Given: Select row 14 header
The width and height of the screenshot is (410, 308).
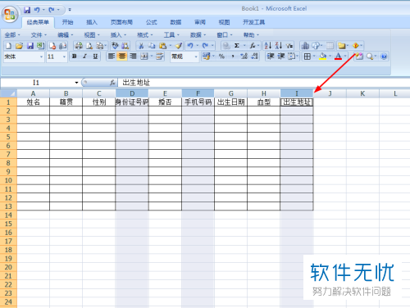Looking at the screenshot, I should pyautogui.click(x=8, y=215).
